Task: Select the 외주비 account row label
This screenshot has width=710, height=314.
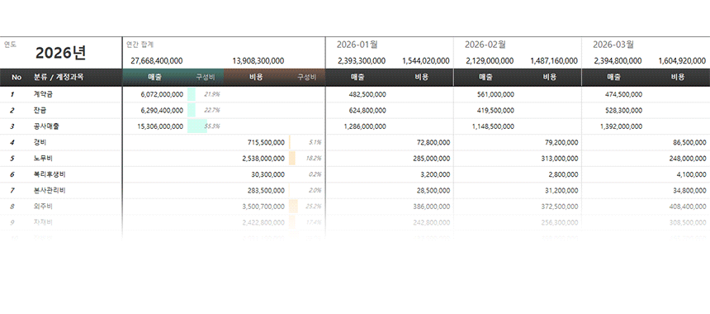Action: coord(43,206)
